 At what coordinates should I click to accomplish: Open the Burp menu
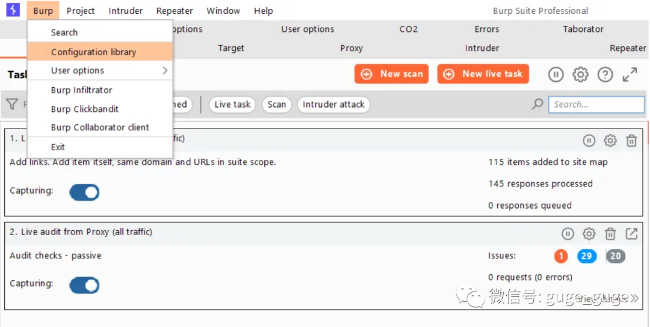(43, 11)
